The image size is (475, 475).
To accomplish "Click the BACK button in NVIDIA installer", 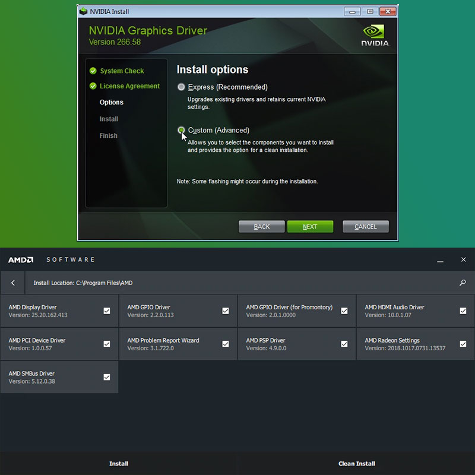I will (261, 227).
